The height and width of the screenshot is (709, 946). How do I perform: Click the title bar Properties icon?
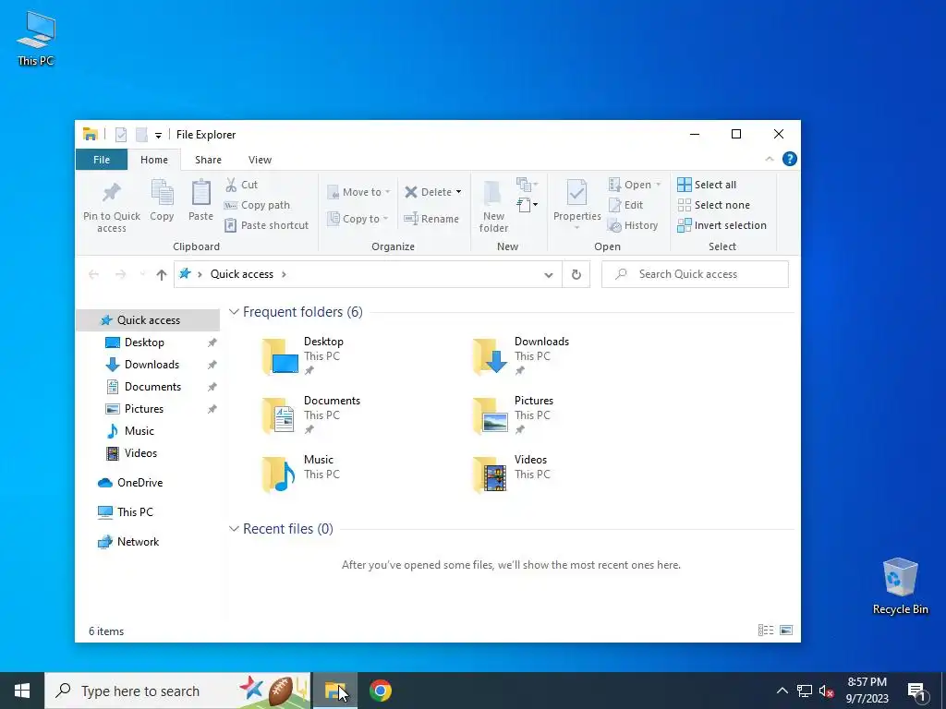tap(121, 135)
